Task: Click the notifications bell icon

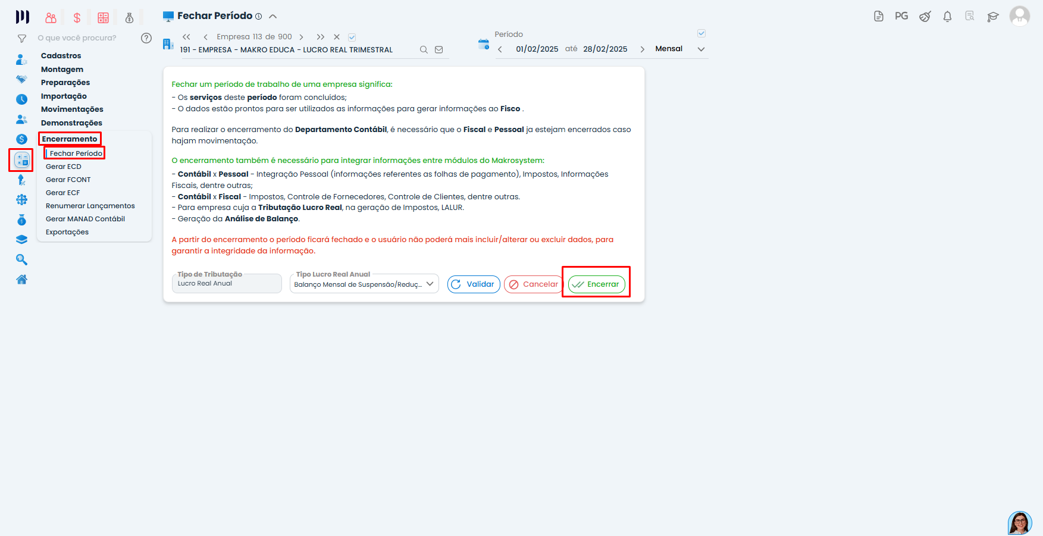Action: (x=947, y=17)
